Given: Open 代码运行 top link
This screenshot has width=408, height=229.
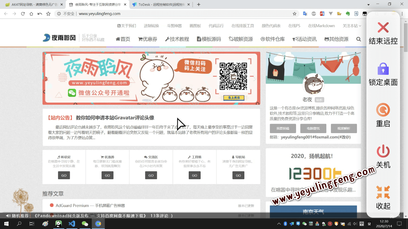Looking at the screenshot, I should tap(216, 26).
